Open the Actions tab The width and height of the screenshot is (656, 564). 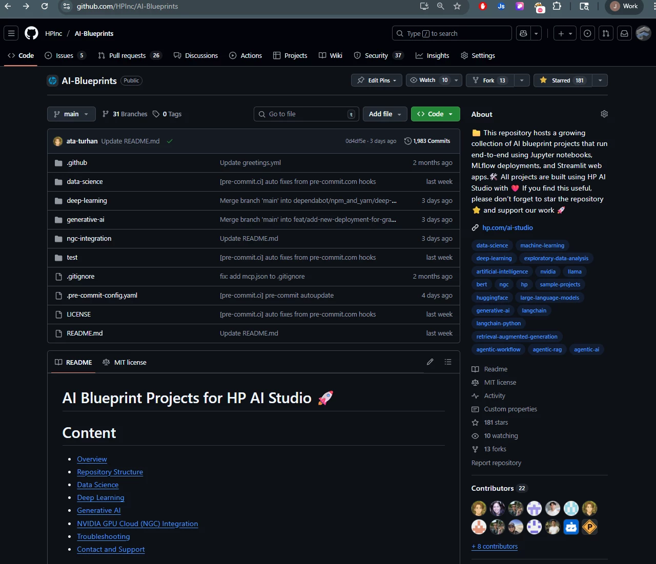(245, 55)
